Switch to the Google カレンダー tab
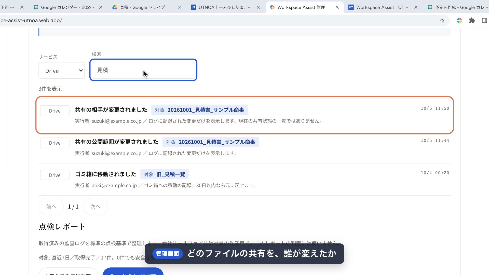Screen dimensions: 489x275 [67, 7]
